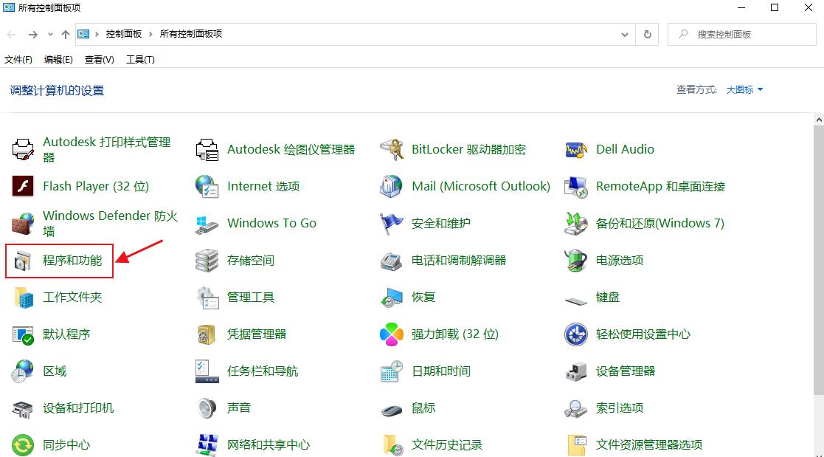The width and height of the screenshot is (824, 457).
Task: Click the refresh button in address bar
Action: [647, 34]
